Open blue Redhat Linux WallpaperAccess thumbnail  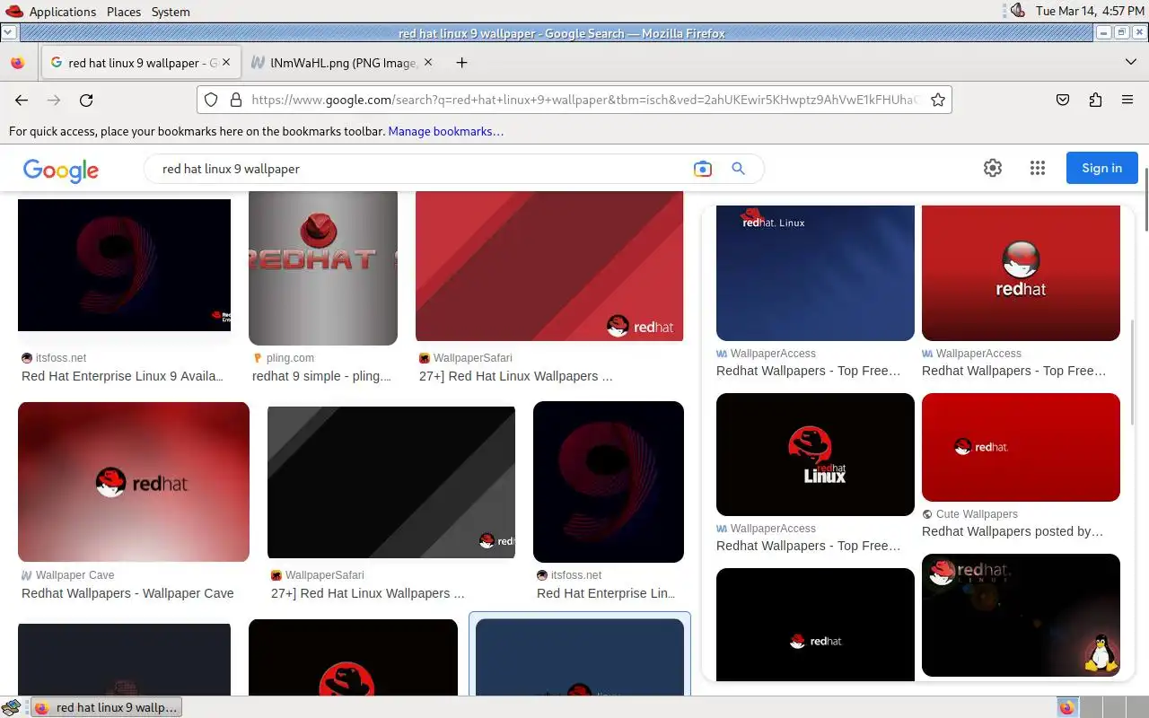tap(815, 273)
